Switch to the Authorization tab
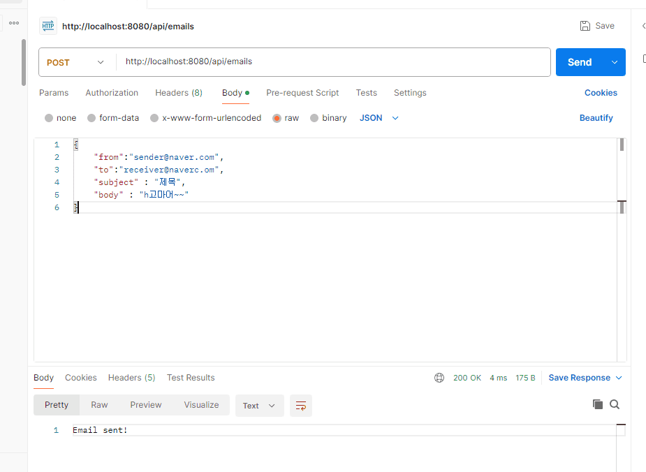Viewport: 646px width, 472px height. click(x=112, y=93)
